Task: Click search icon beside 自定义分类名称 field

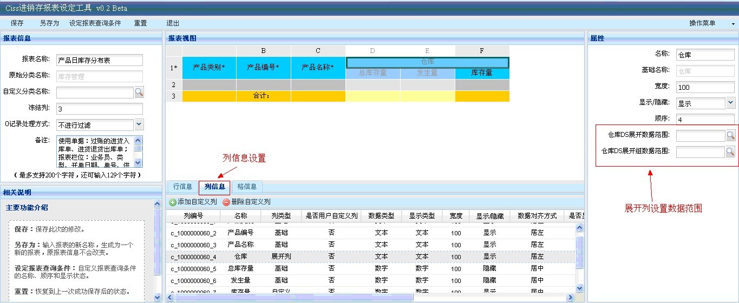Action: [139, 93]
